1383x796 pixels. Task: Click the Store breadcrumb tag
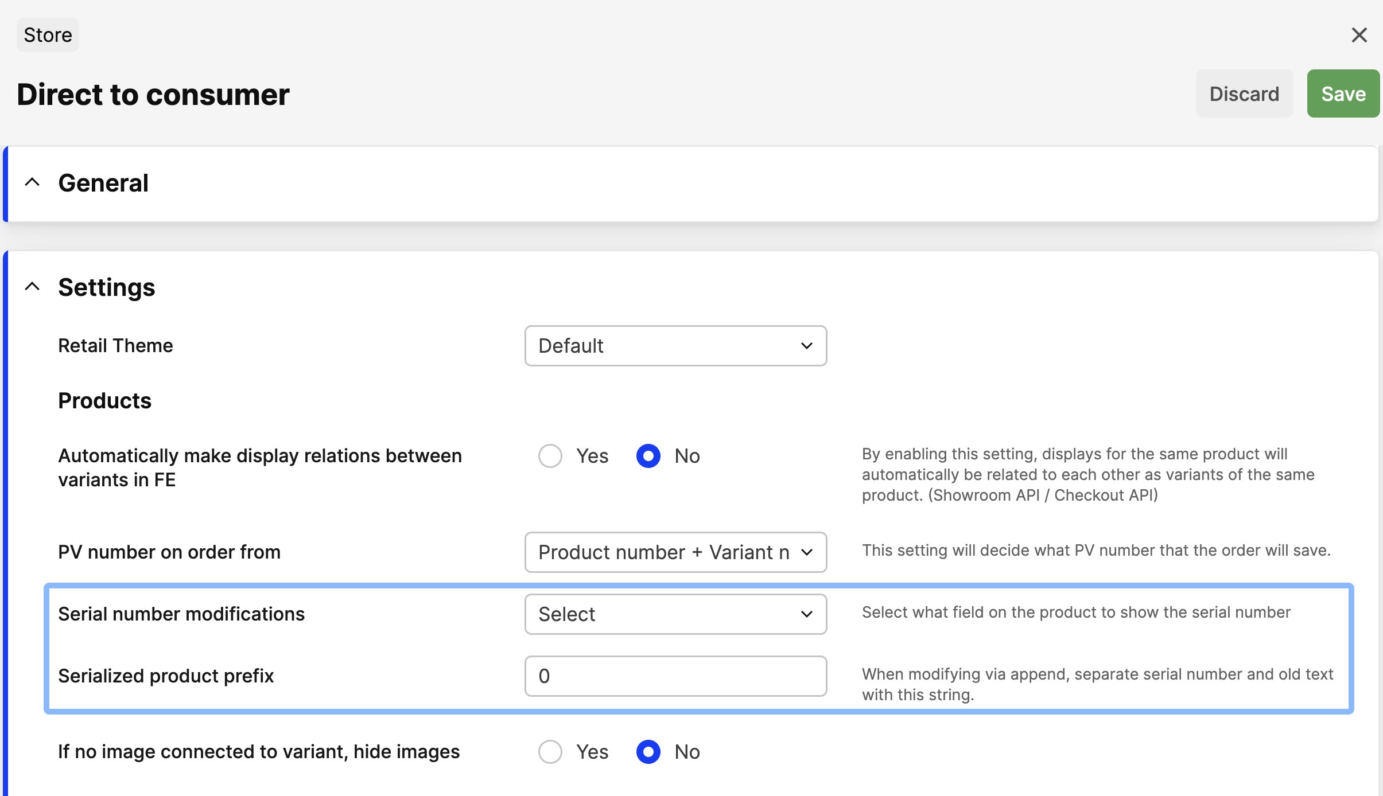[x=48, y=35]
